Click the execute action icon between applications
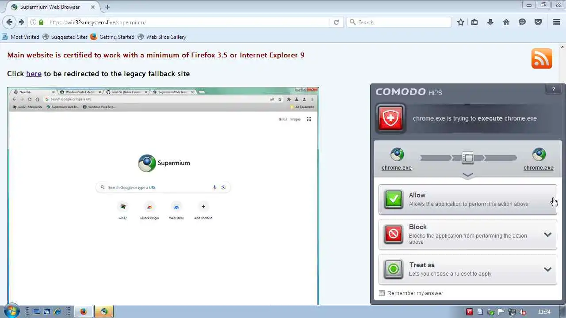Screen dimensions: 566x318 [468, 157]
